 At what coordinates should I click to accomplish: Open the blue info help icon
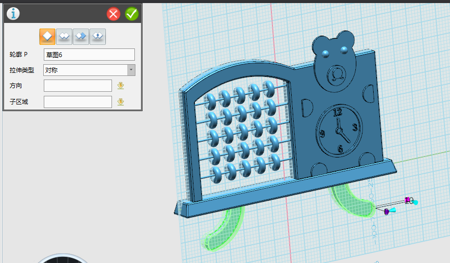pyautogui.click(x=13, y=14)
